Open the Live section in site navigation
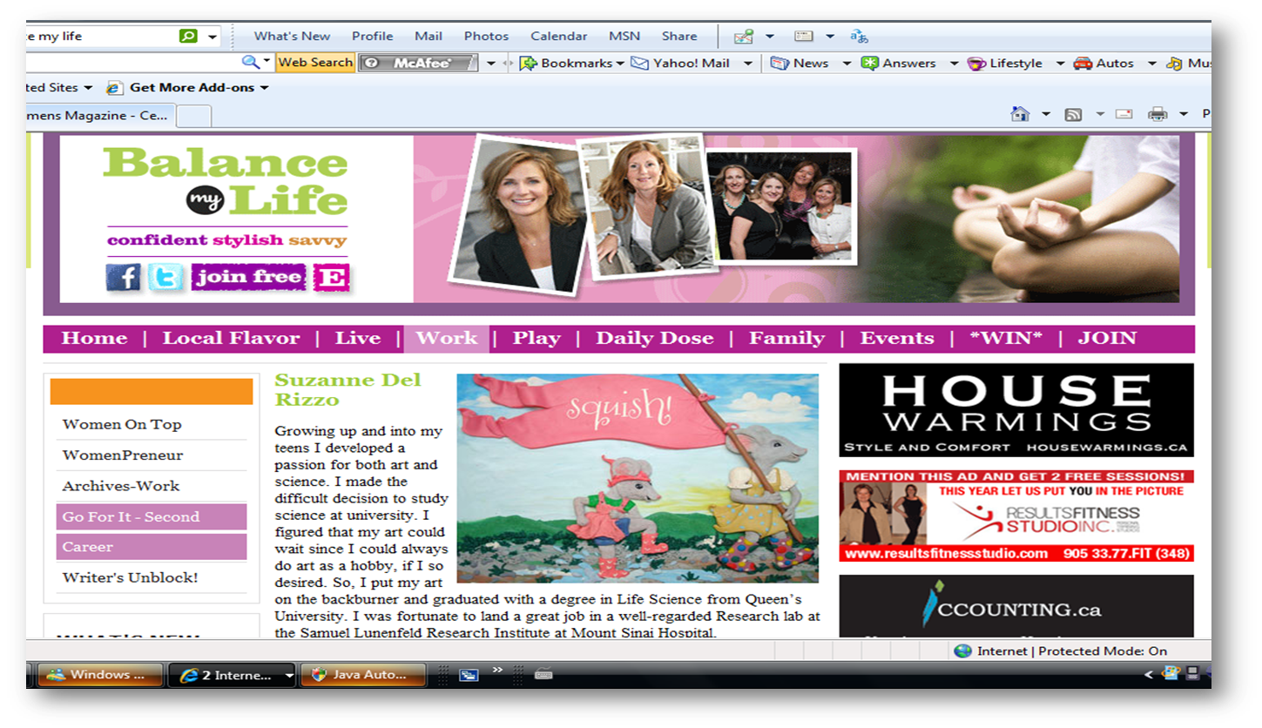This screenshot has width=1262, height=728. pos(358,338)
